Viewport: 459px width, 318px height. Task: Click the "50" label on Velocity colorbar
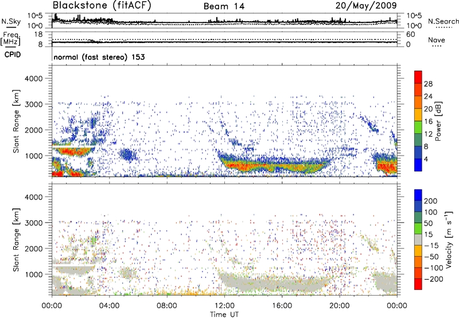click(x=428, y=223)
